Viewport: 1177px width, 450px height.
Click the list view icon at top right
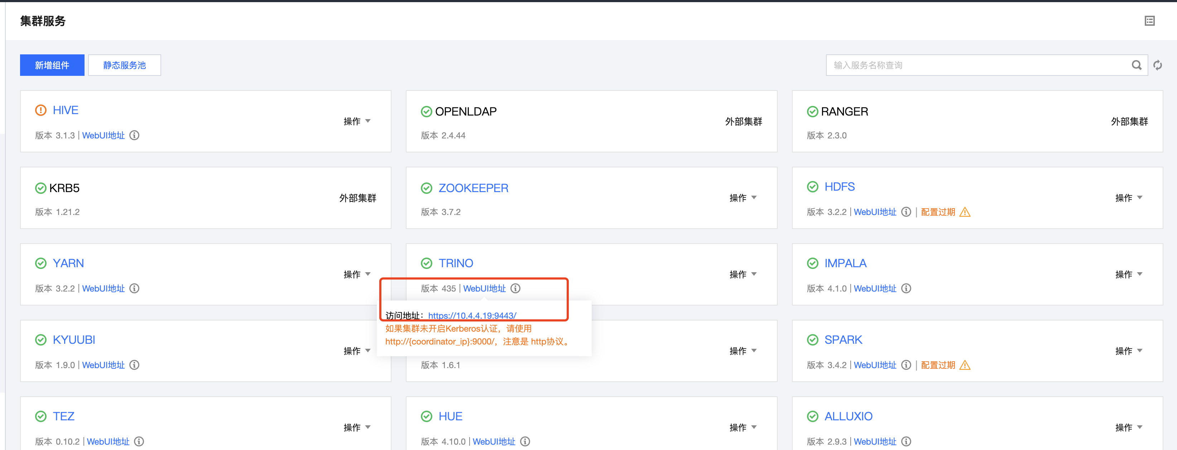coord(1149,21)
